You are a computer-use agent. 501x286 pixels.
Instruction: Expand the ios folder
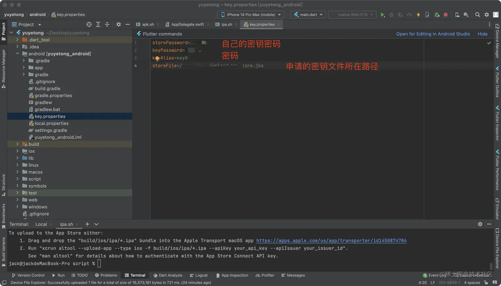point(18,151)
